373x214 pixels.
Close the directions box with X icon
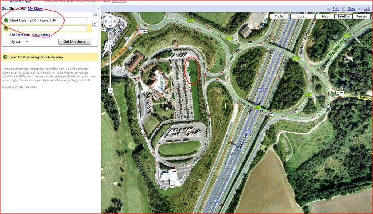pos(96,15)
